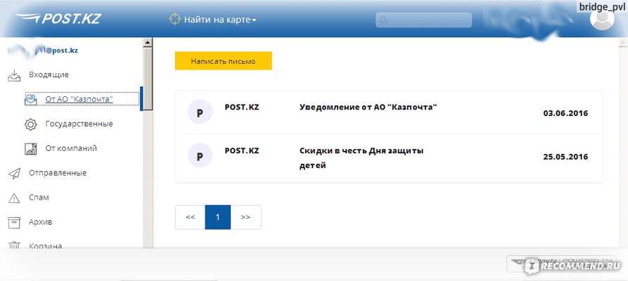This screenshot has height=281, width=628.
Task: Open the Архив folder
Action: point(41,222)
